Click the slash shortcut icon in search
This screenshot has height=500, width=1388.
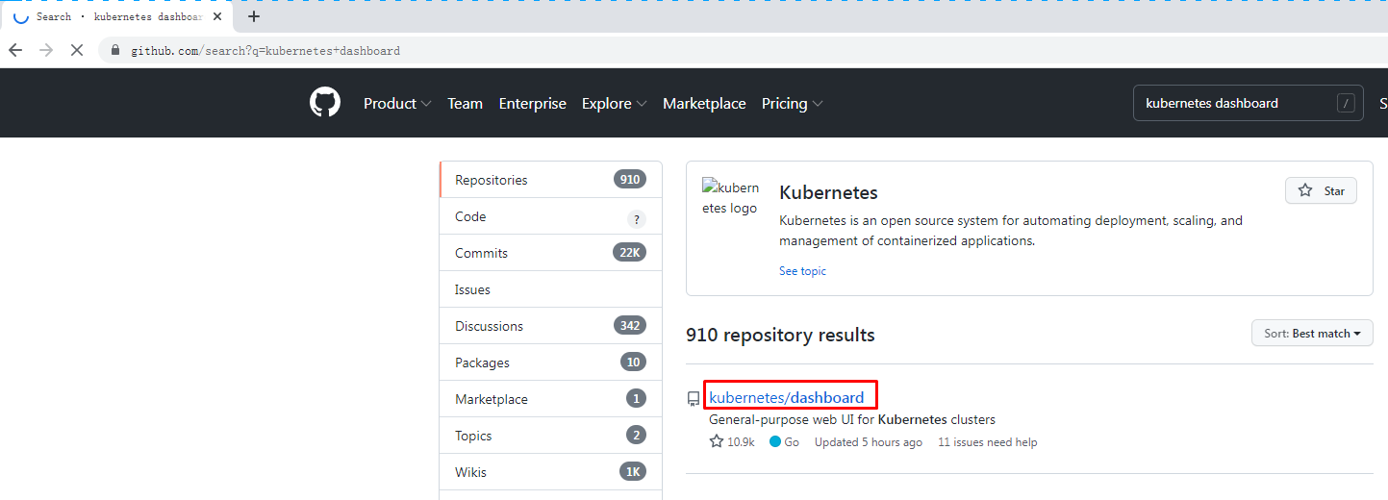[1347, 103]
